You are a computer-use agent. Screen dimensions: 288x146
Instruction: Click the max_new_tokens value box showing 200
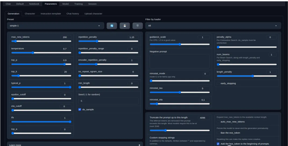pos(66,37)
